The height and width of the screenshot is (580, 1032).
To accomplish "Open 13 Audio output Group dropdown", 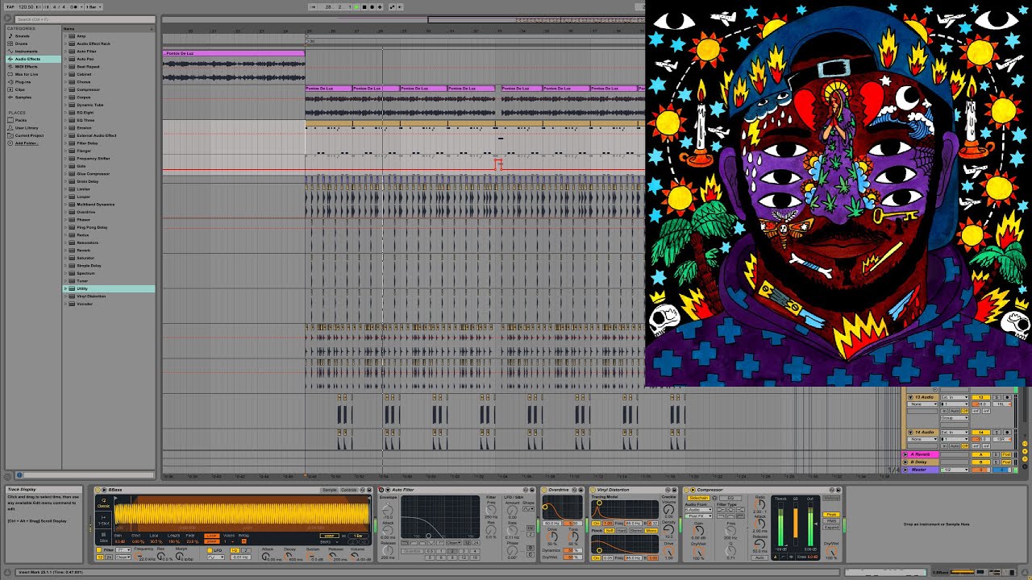I will point(955,418).
